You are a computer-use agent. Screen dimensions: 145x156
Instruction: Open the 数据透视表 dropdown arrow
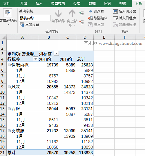[8, 25]
